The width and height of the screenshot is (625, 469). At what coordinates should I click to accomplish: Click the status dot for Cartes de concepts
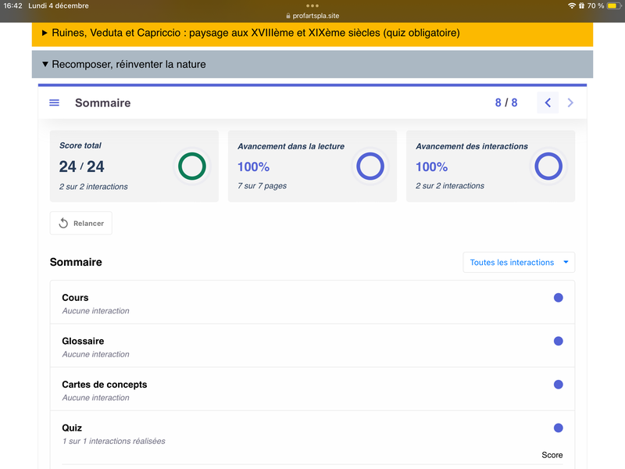click(558, 385)
